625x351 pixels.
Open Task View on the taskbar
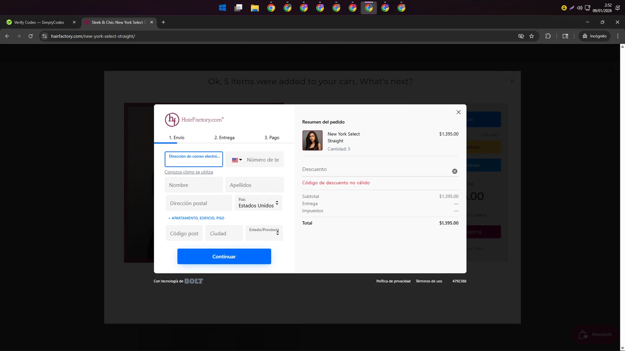[238, 7]
